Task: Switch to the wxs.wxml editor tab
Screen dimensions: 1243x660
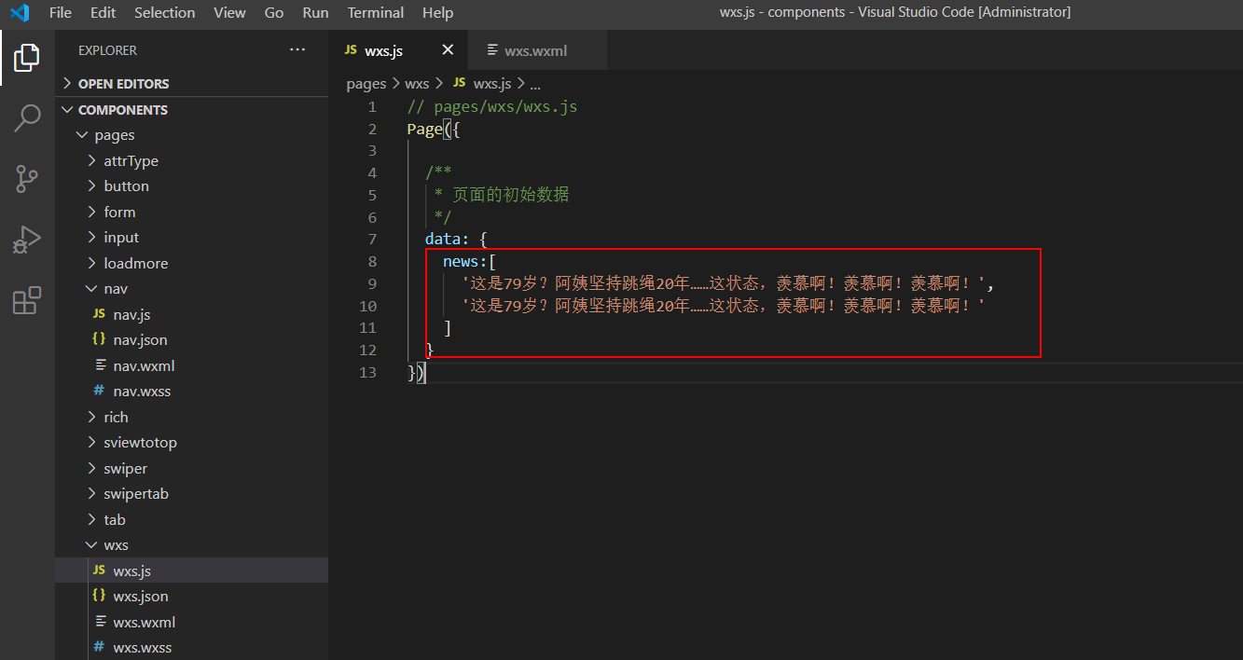Action: (536, 50)
